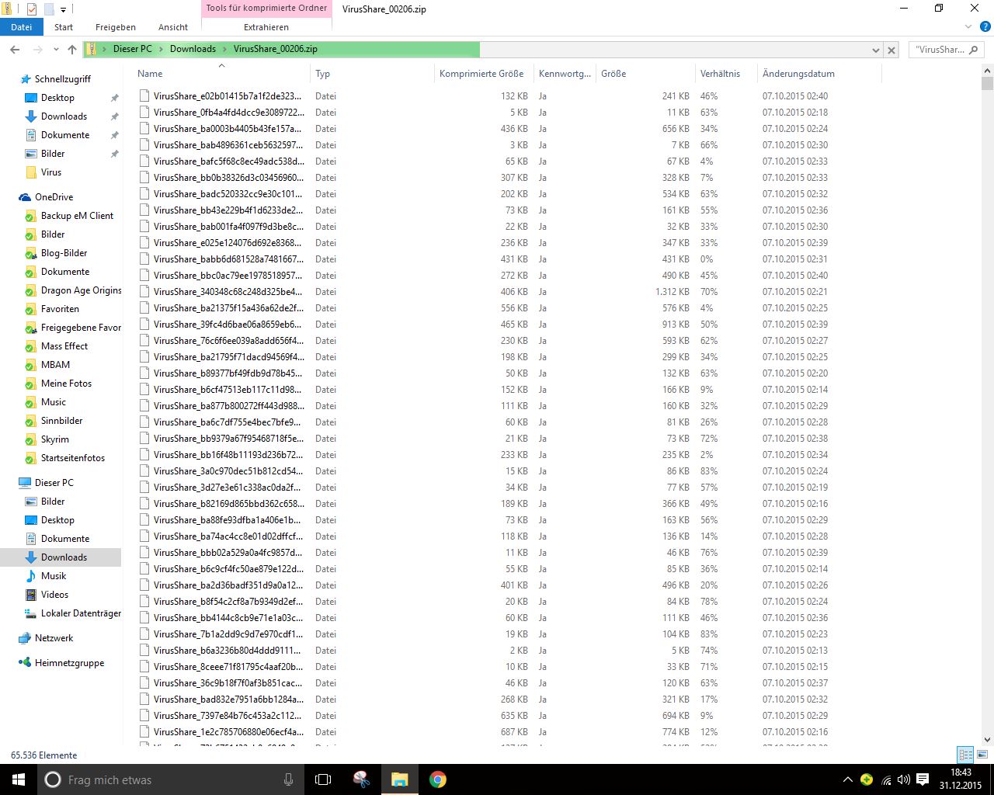
Task: Open the Datei ribbon tab
Action: (x=21, y=27)
